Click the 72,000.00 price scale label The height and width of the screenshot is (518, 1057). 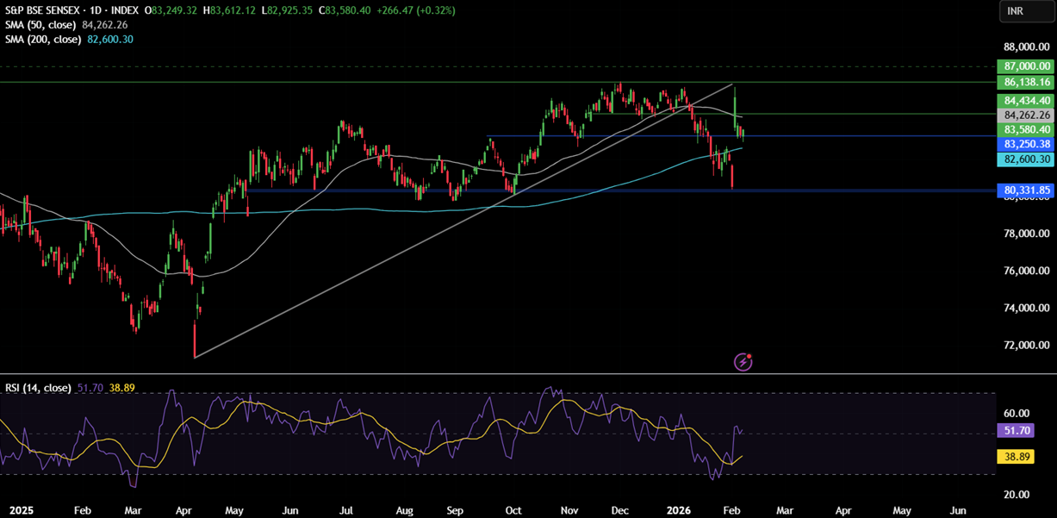(1025, 345)
